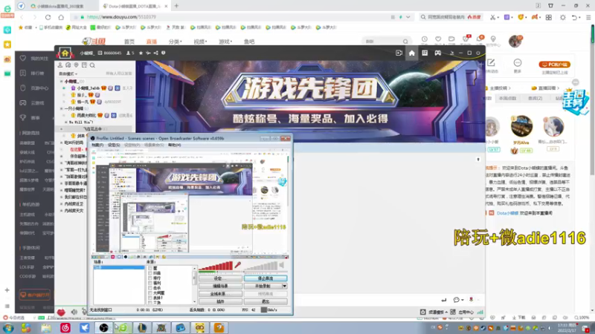595x334 pixels.
Task: Reload the browser page
Action: click(x=48, y=17)
